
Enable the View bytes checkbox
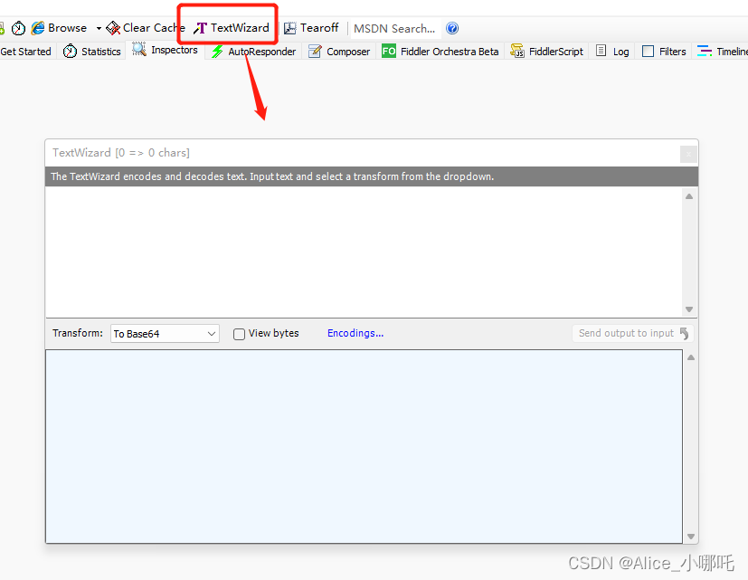point(239,334)
